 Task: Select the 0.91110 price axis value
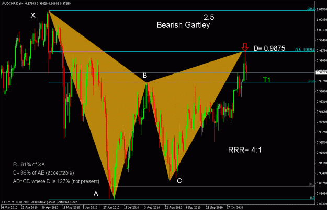click(322, 163)
